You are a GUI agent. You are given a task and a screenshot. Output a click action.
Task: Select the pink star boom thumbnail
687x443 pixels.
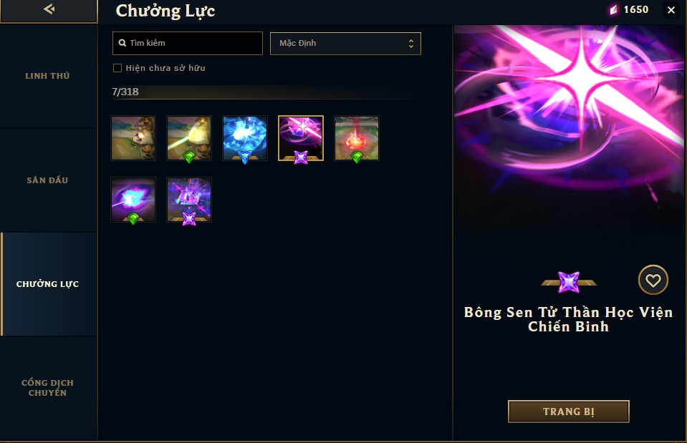pyautogui.click(x=301, y=138)
